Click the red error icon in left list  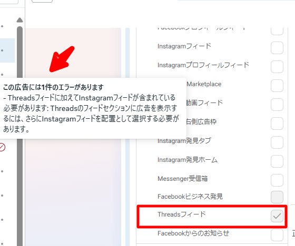(x=2, y=147)
